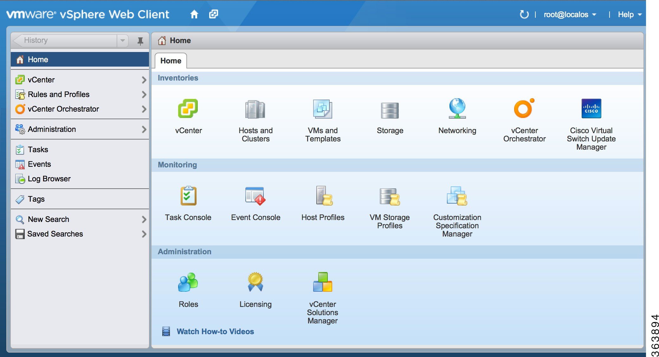659x357 pixels.
Task: Click Watch How-to Videos link
Action: coord(215,331)
